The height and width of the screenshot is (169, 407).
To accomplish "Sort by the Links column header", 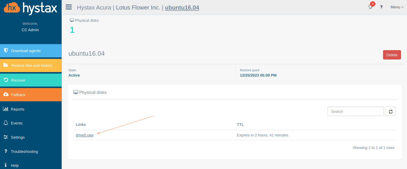I will click(81, 124).
